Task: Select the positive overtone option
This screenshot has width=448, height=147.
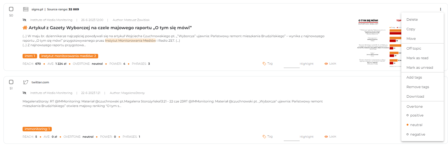Action: pyautogui.click(x=417, y=115)
